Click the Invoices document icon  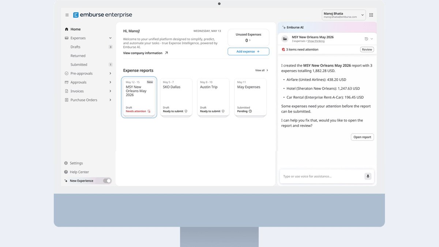pyautogui.click(x=67, y=91)
